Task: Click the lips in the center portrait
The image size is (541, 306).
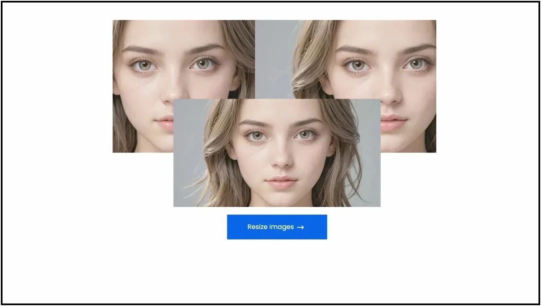Action: 282,182
